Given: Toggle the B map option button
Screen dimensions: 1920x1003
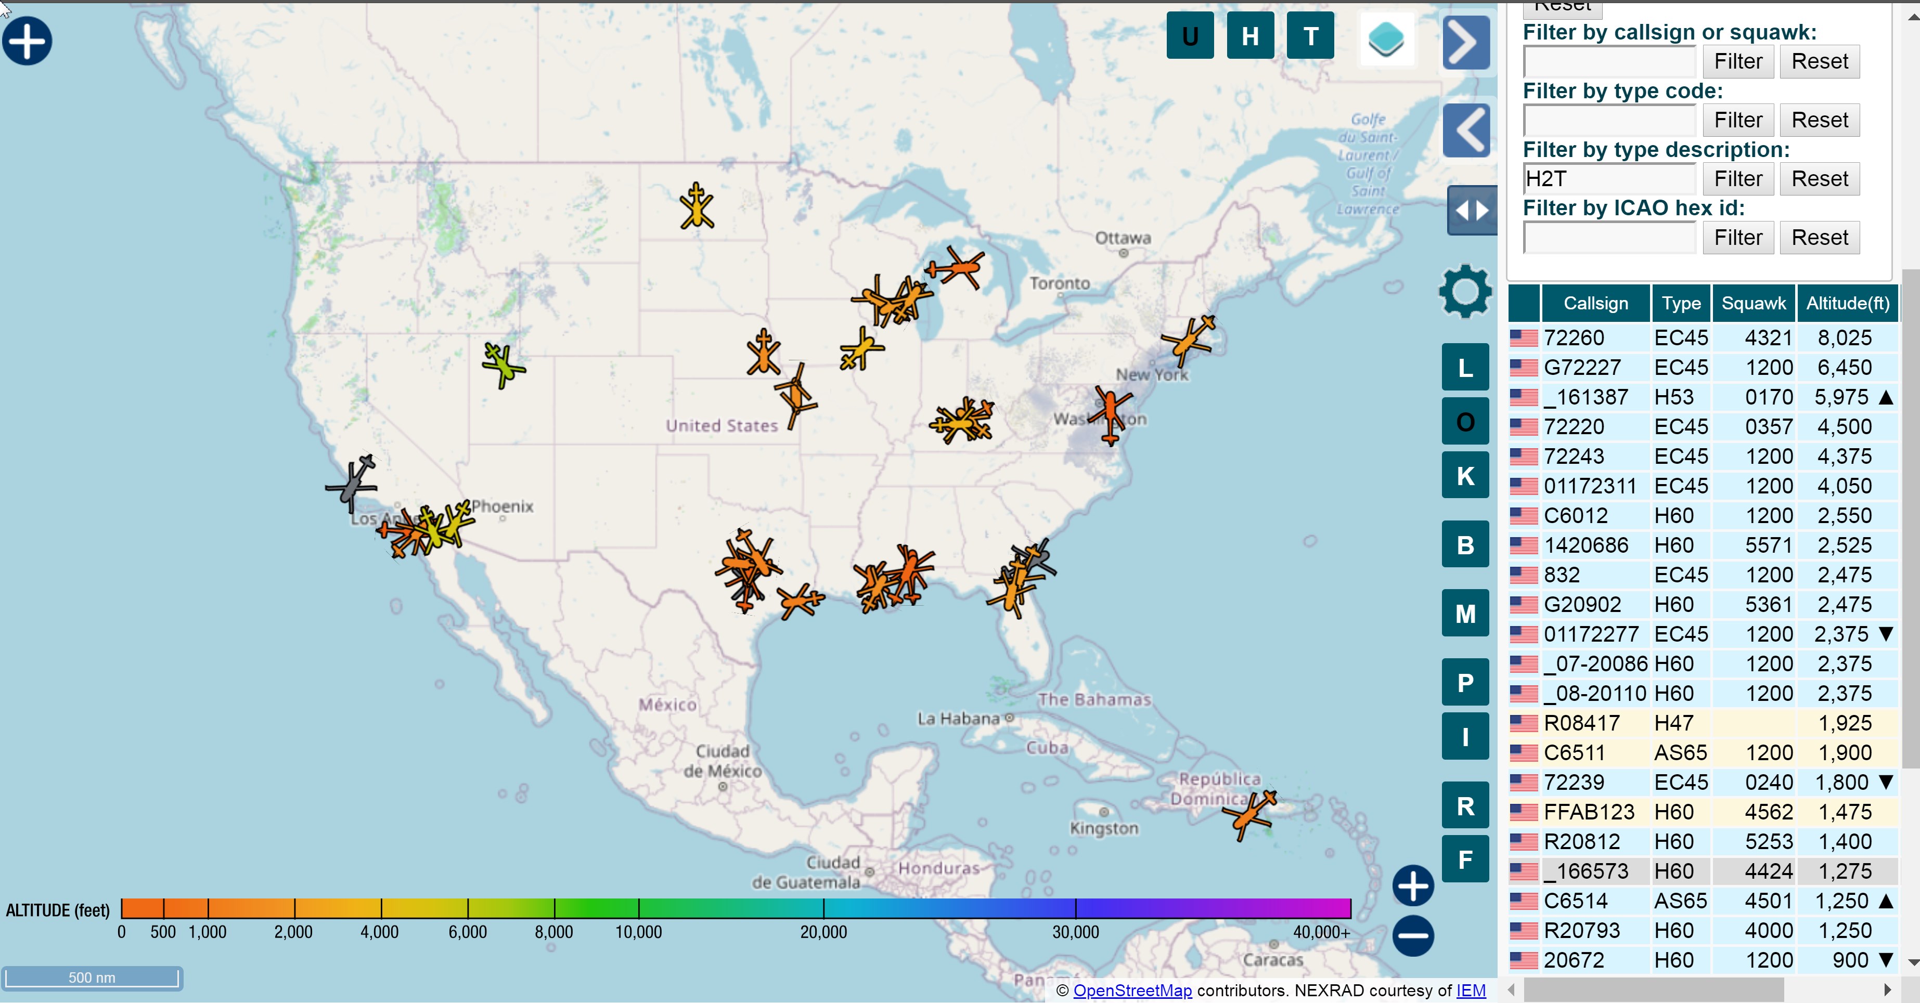Looking at the screenshot, I should click(1465, 545).
